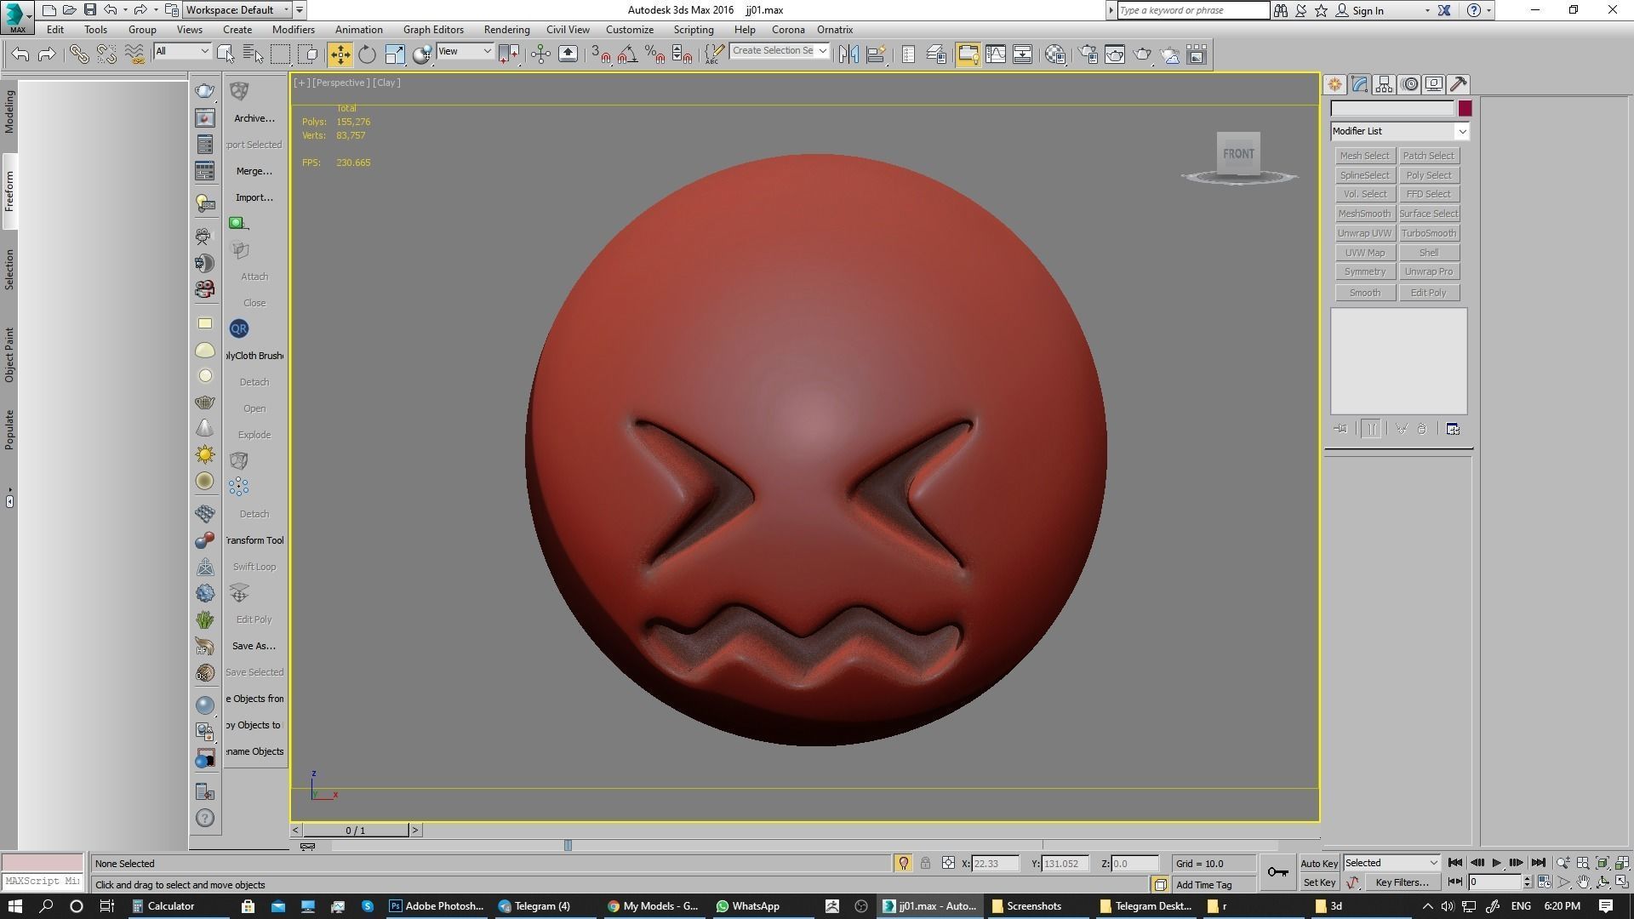
Task: Open Render Setup dialog
Action: 1088,54
